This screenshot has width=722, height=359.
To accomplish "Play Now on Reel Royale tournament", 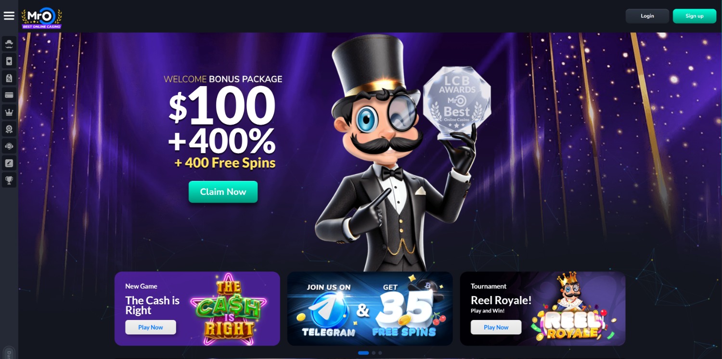I will coord(496,327).
